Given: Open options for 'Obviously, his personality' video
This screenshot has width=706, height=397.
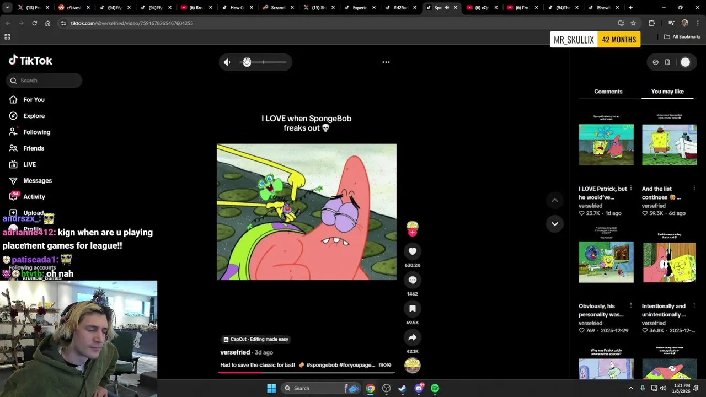Looking at the screenshot, I should point(631,306).
